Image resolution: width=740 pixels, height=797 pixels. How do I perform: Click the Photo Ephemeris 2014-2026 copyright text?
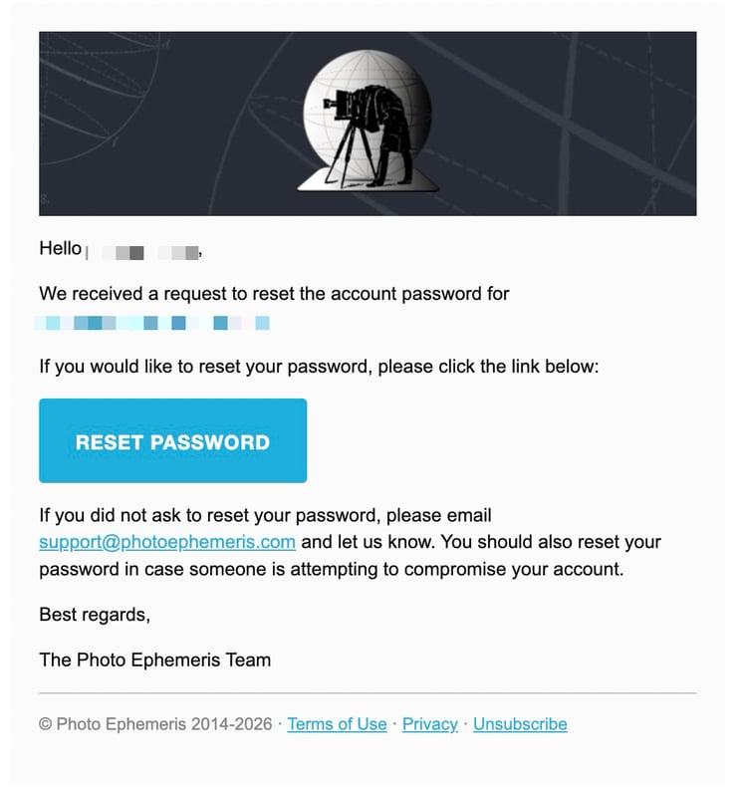click(155, 724)
